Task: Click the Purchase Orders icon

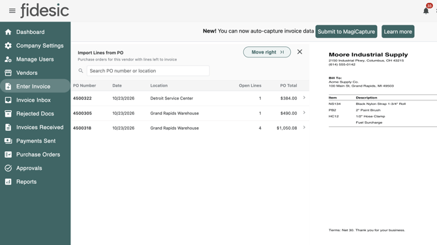Action: (x=8, y=154)
